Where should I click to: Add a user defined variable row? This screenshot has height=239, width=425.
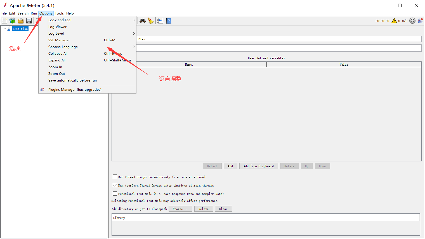click(230, 166)
